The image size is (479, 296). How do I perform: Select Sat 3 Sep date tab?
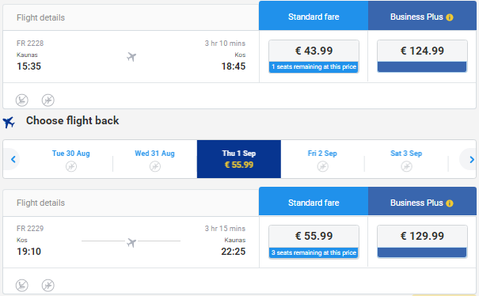tap(406, 159)
